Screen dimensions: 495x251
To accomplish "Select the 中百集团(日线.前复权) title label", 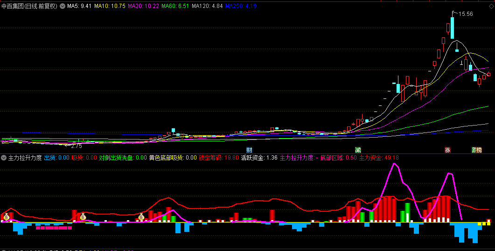I will coord(29,6).
